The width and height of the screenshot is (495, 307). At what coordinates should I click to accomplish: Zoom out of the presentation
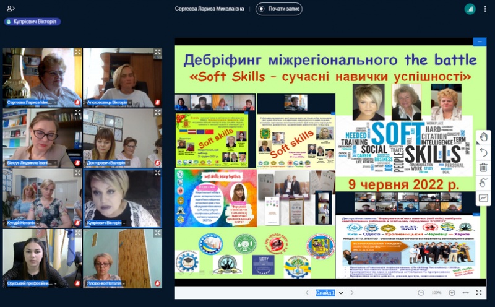[421, 293]
